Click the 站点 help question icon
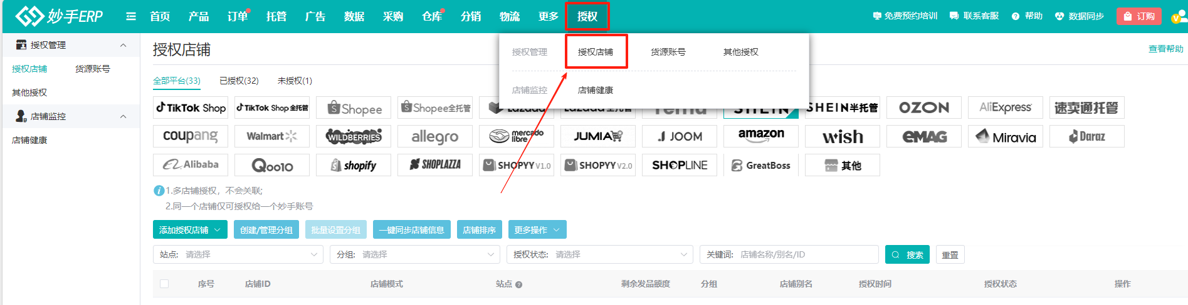Viewport: 1188px width, 305px height. 519,284
